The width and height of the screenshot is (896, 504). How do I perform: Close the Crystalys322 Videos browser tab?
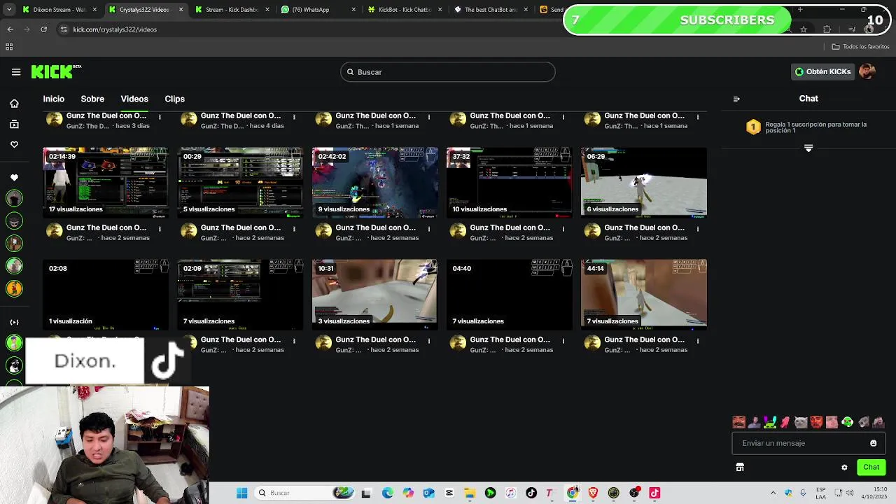tap(181, 10)
